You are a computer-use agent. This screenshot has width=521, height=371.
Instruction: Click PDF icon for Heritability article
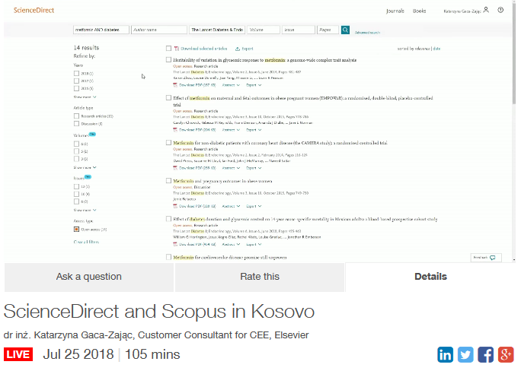coord(175,85)
